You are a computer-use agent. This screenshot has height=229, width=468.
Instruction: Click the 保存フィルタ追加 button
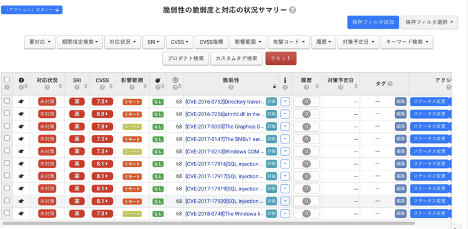click(x=373, y=22)
